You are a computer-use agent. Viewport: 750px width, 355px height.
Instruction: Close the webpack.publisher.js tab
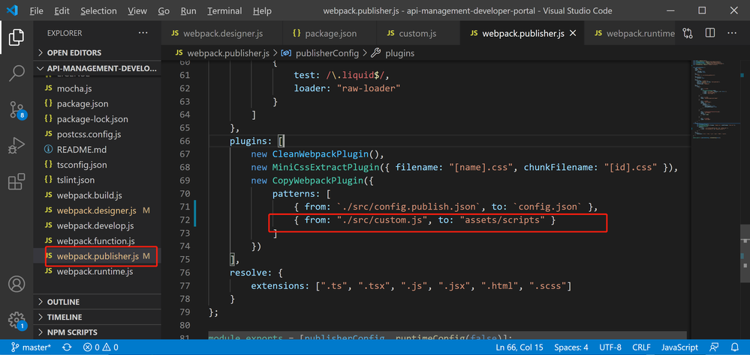pyautogui.click(x=574, y=34)
